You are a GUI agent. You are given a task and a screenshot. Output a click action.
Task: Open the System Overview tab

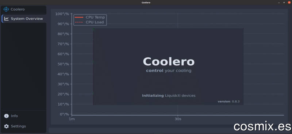tap(24, 19)
